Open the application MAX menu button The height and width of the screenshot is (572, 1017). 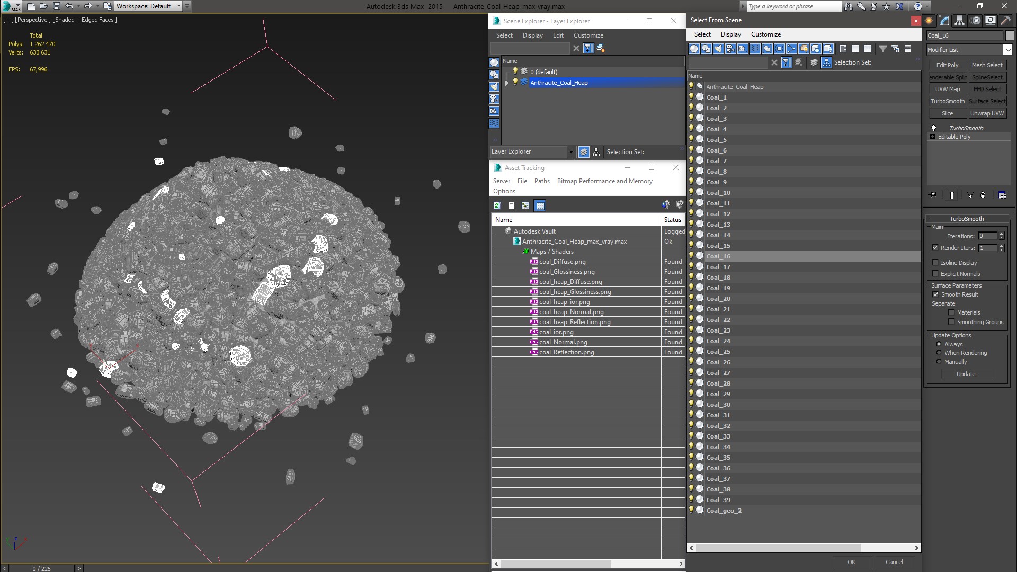(12, 6)
